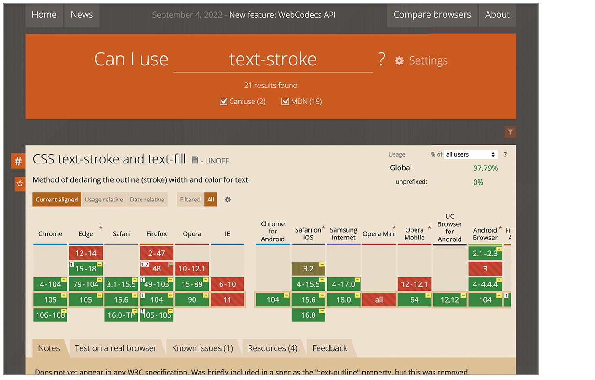
Task: Click the Samsung Internet column header
Action: (344, 234)
